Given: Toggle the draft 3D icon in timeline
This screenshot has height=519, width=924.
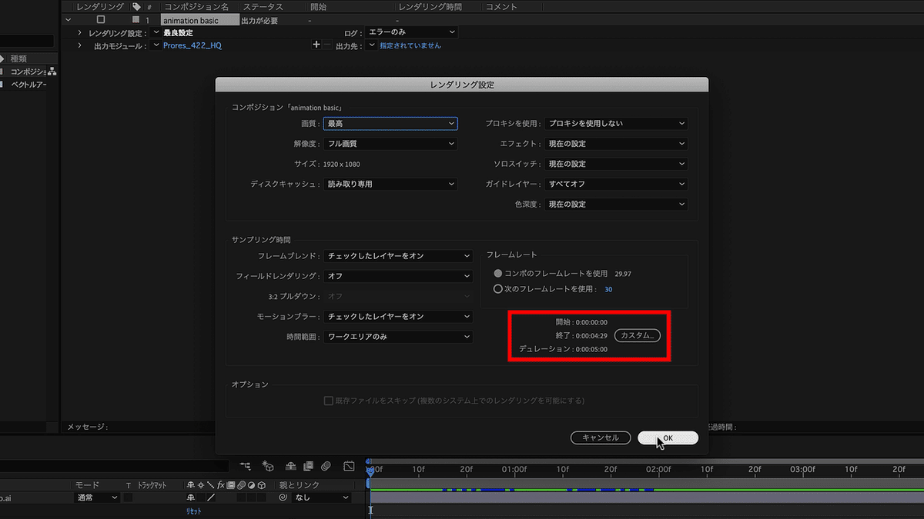Looking at the screenshot, I should click(268, 466).
